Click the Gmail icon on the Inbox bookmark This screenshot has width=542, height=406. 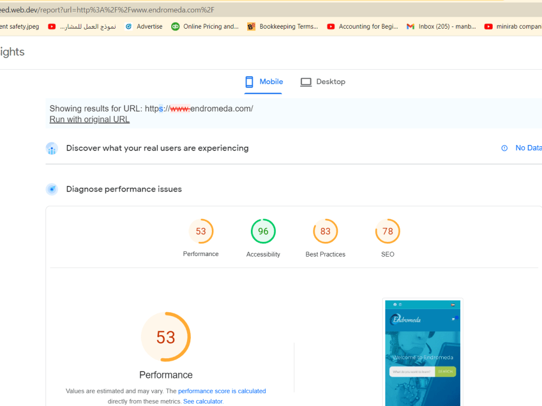coord(410,26)
